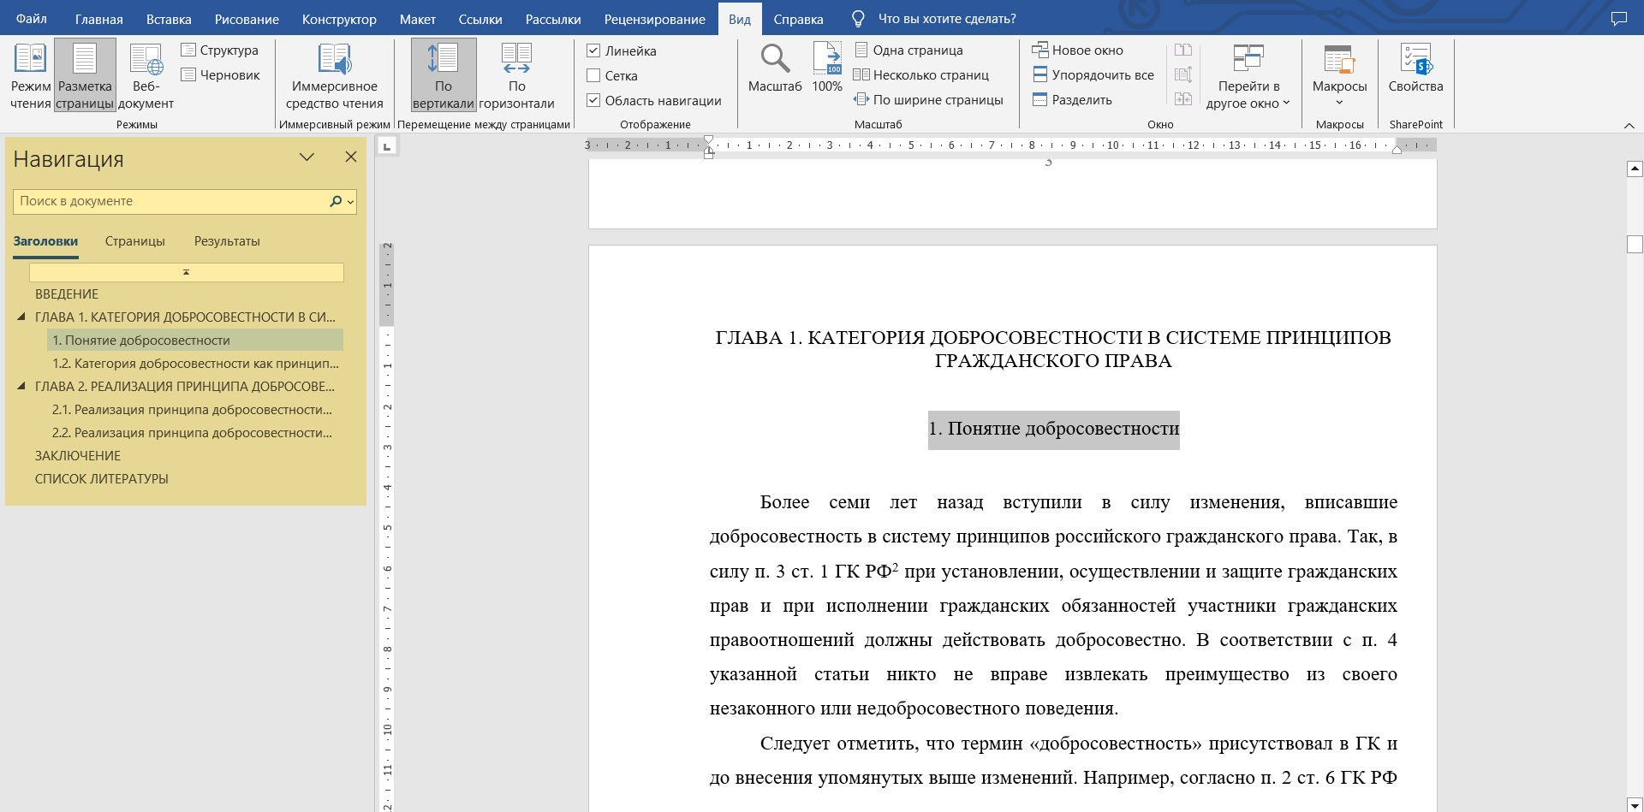This screenshot has width=1644, height=812.
Task: Go to ВВЕДЕНИЕ heading
Action: [x=67, y=294]
